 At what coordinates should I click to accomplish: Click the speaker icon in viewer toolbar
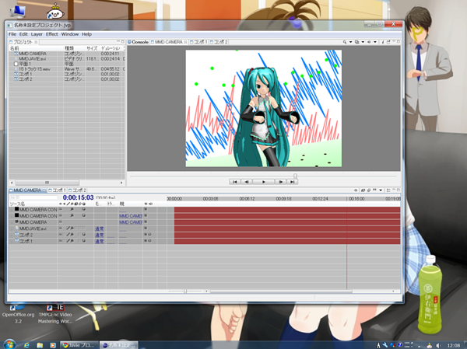[x=369, y=42]
